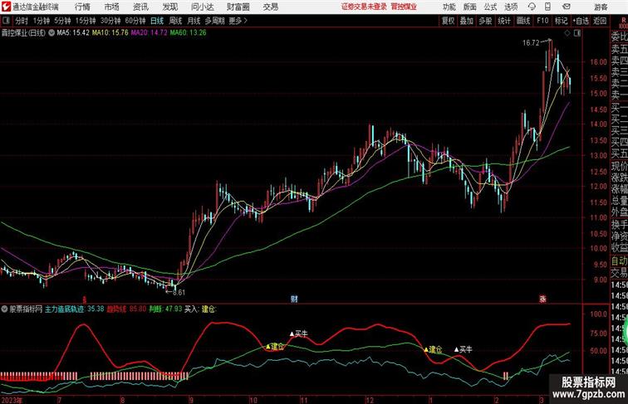Open the 交易 menu

[x=270, y=7]
